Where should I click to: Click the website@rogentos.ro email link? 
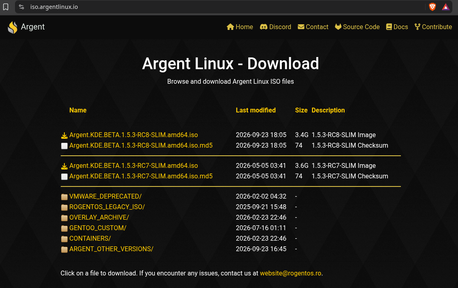coord(291,273)
